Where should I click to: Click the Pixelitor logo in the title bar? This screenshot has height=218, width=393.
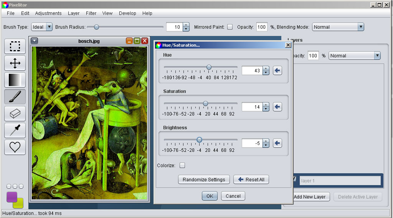(x=5, y=5)
